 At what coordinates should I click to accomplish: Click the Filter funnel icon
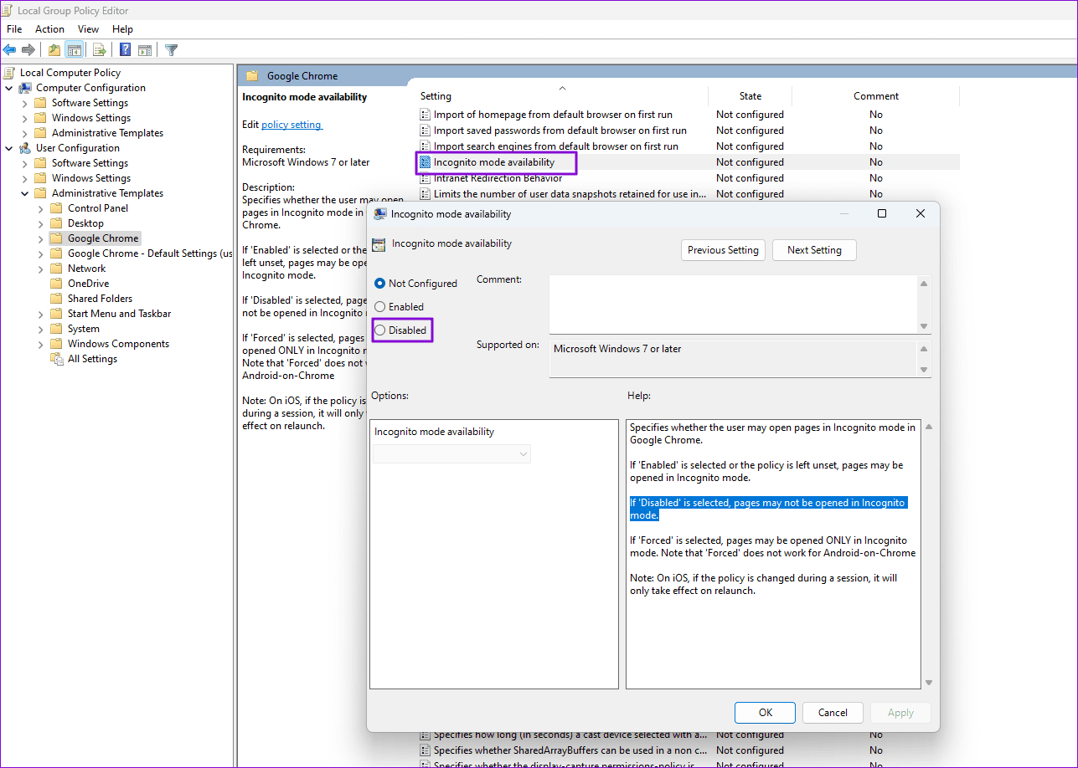click(171, 49)
